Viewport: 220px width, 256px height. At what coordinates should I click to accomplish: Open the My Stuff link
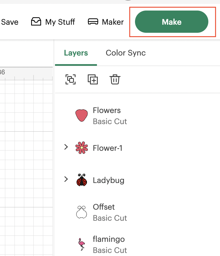(60, 22)
